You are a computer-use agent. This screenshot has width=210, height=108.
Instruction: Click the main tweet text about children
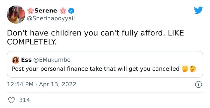pos(95,38)
